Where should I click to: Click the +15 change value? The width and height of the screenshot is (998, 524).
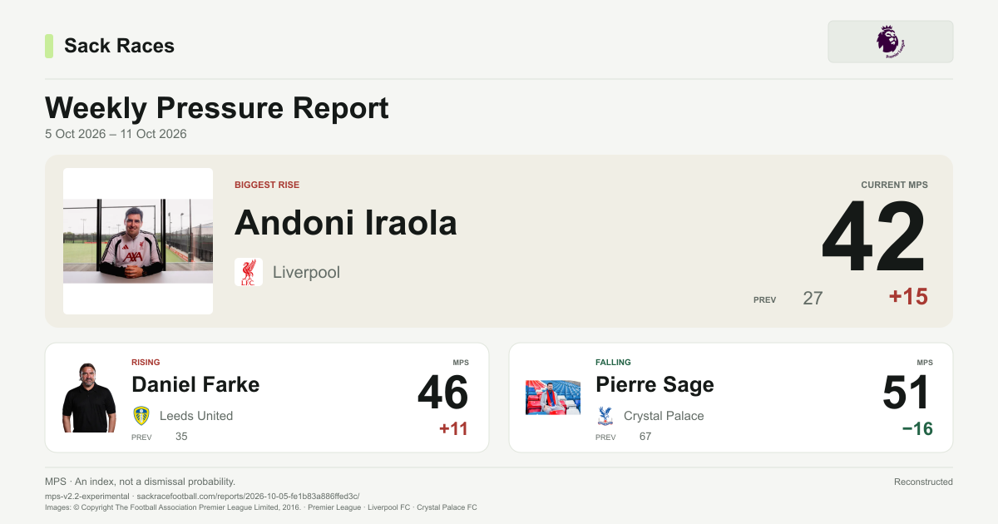click(x=908, y=297)
